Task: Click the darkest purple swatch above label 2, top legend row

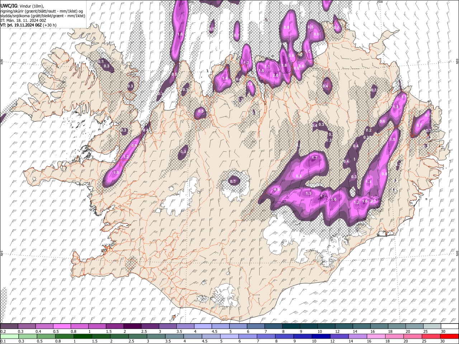Action: point(132,326)
